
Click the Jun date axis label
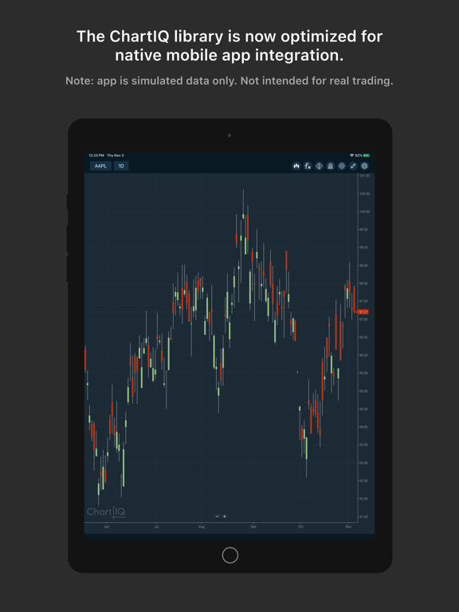pos(107,527)
